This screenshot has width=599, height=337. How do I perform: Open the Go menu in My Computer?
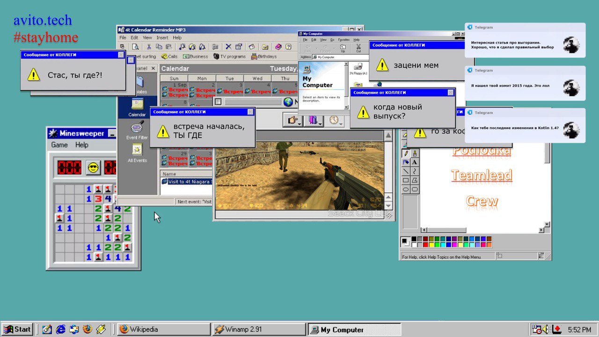click(332, 40)
